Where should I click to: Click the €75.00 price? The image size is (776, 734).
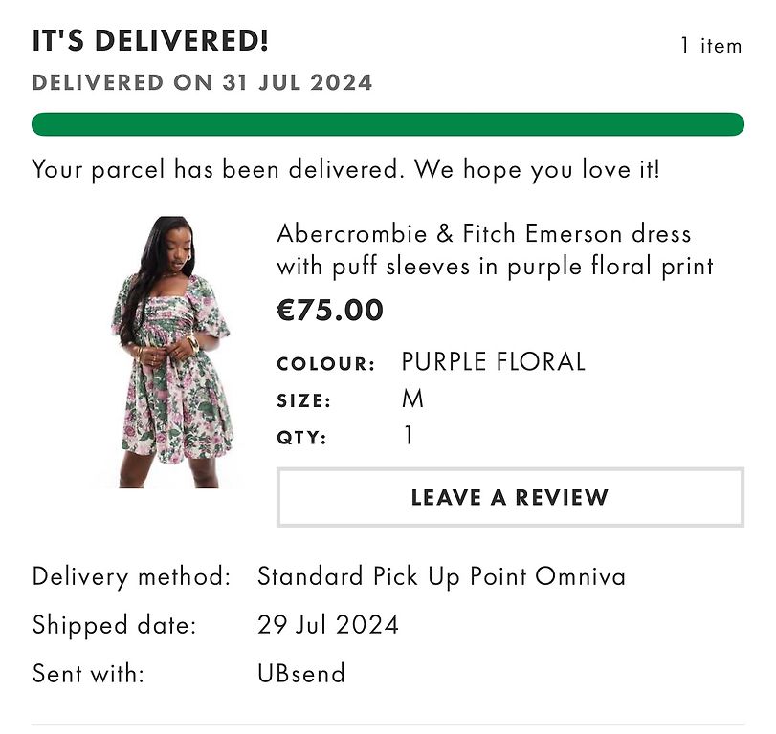tap(330, 310)
